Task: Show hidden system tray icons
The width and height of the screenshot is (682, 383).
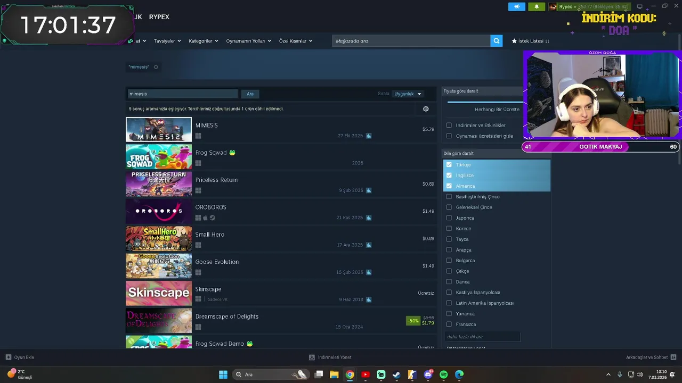Action: pyautogui.click(x=608, y=374)
